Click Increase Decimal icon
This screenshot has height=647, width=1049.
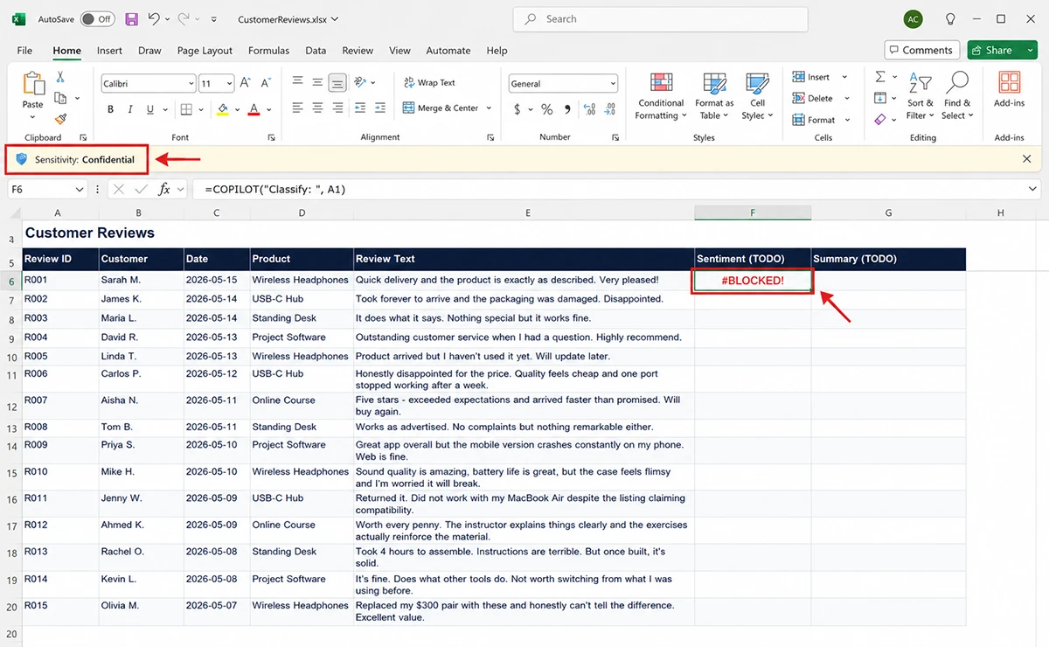pos(589,109)
